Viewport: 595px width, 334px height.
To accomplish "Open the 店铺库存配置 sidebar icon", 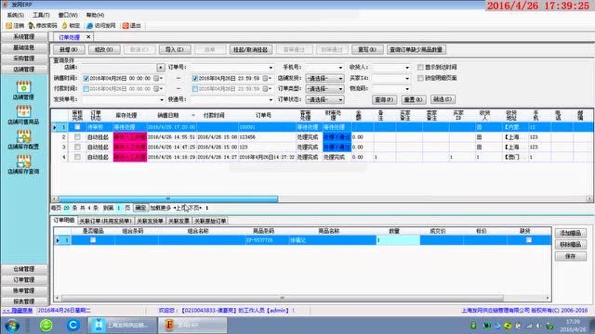I will tap(23, 140).
